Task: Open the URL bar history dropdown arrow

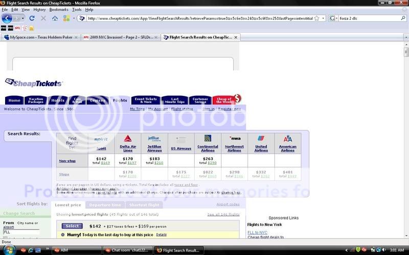Action: 323,18
